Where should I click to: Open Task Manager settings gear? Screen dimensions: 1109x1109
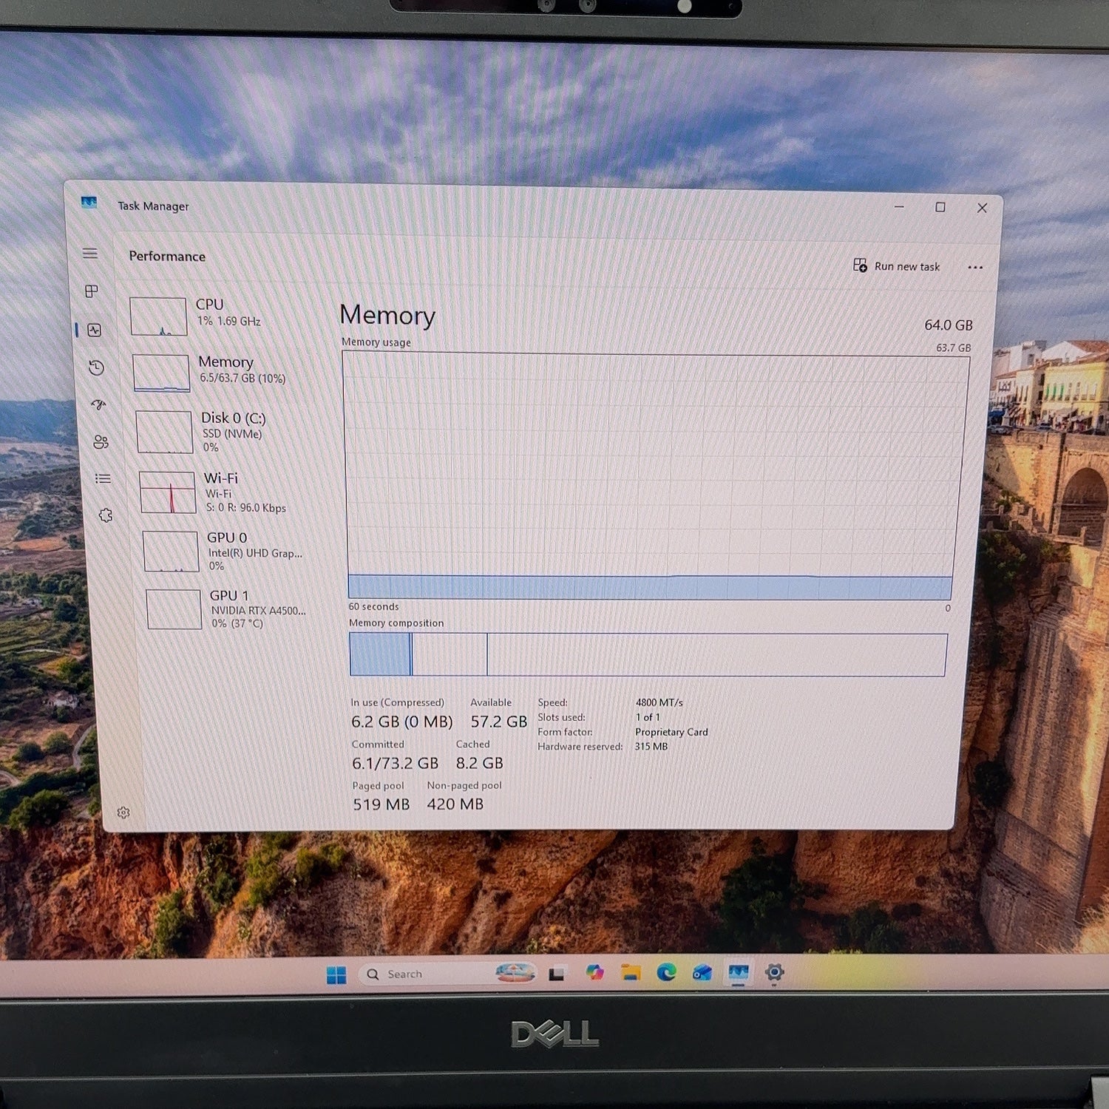click(123, 813)
